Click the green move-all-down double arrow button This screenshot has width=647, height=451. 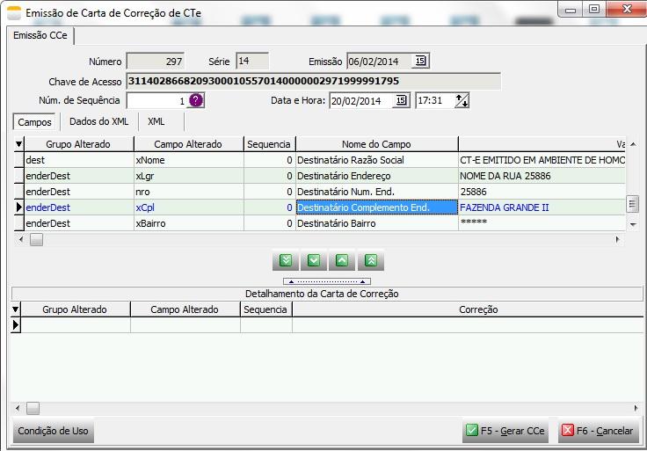(x=286, y=260)
